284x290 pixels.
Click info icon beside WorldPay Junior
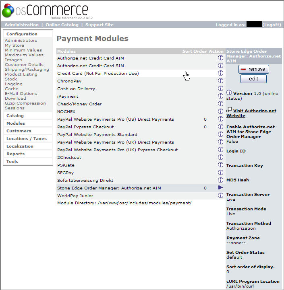tap(220, 195)
